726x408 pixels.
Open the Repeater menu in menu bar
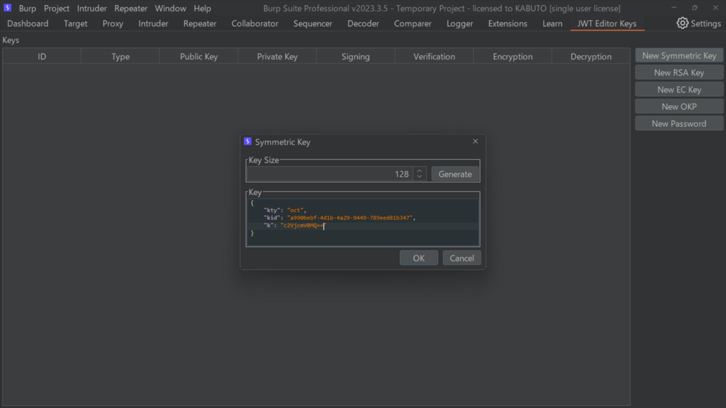(131, 8)
